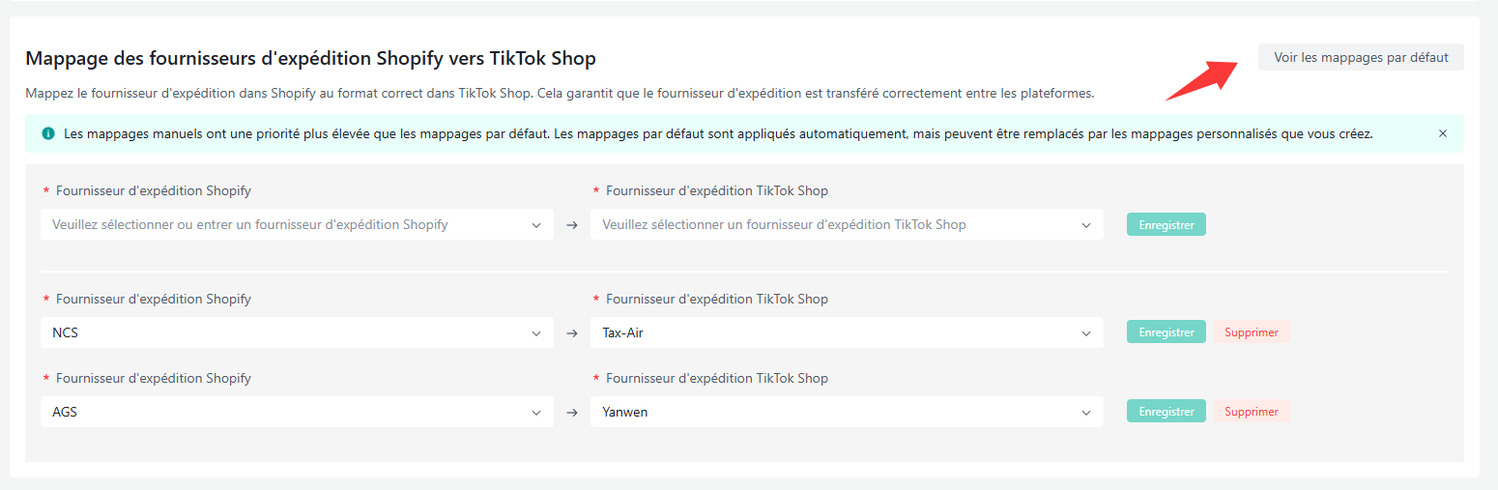
Task: Click chevron arrow in Yanwen field
Action: click(1086, 413)
